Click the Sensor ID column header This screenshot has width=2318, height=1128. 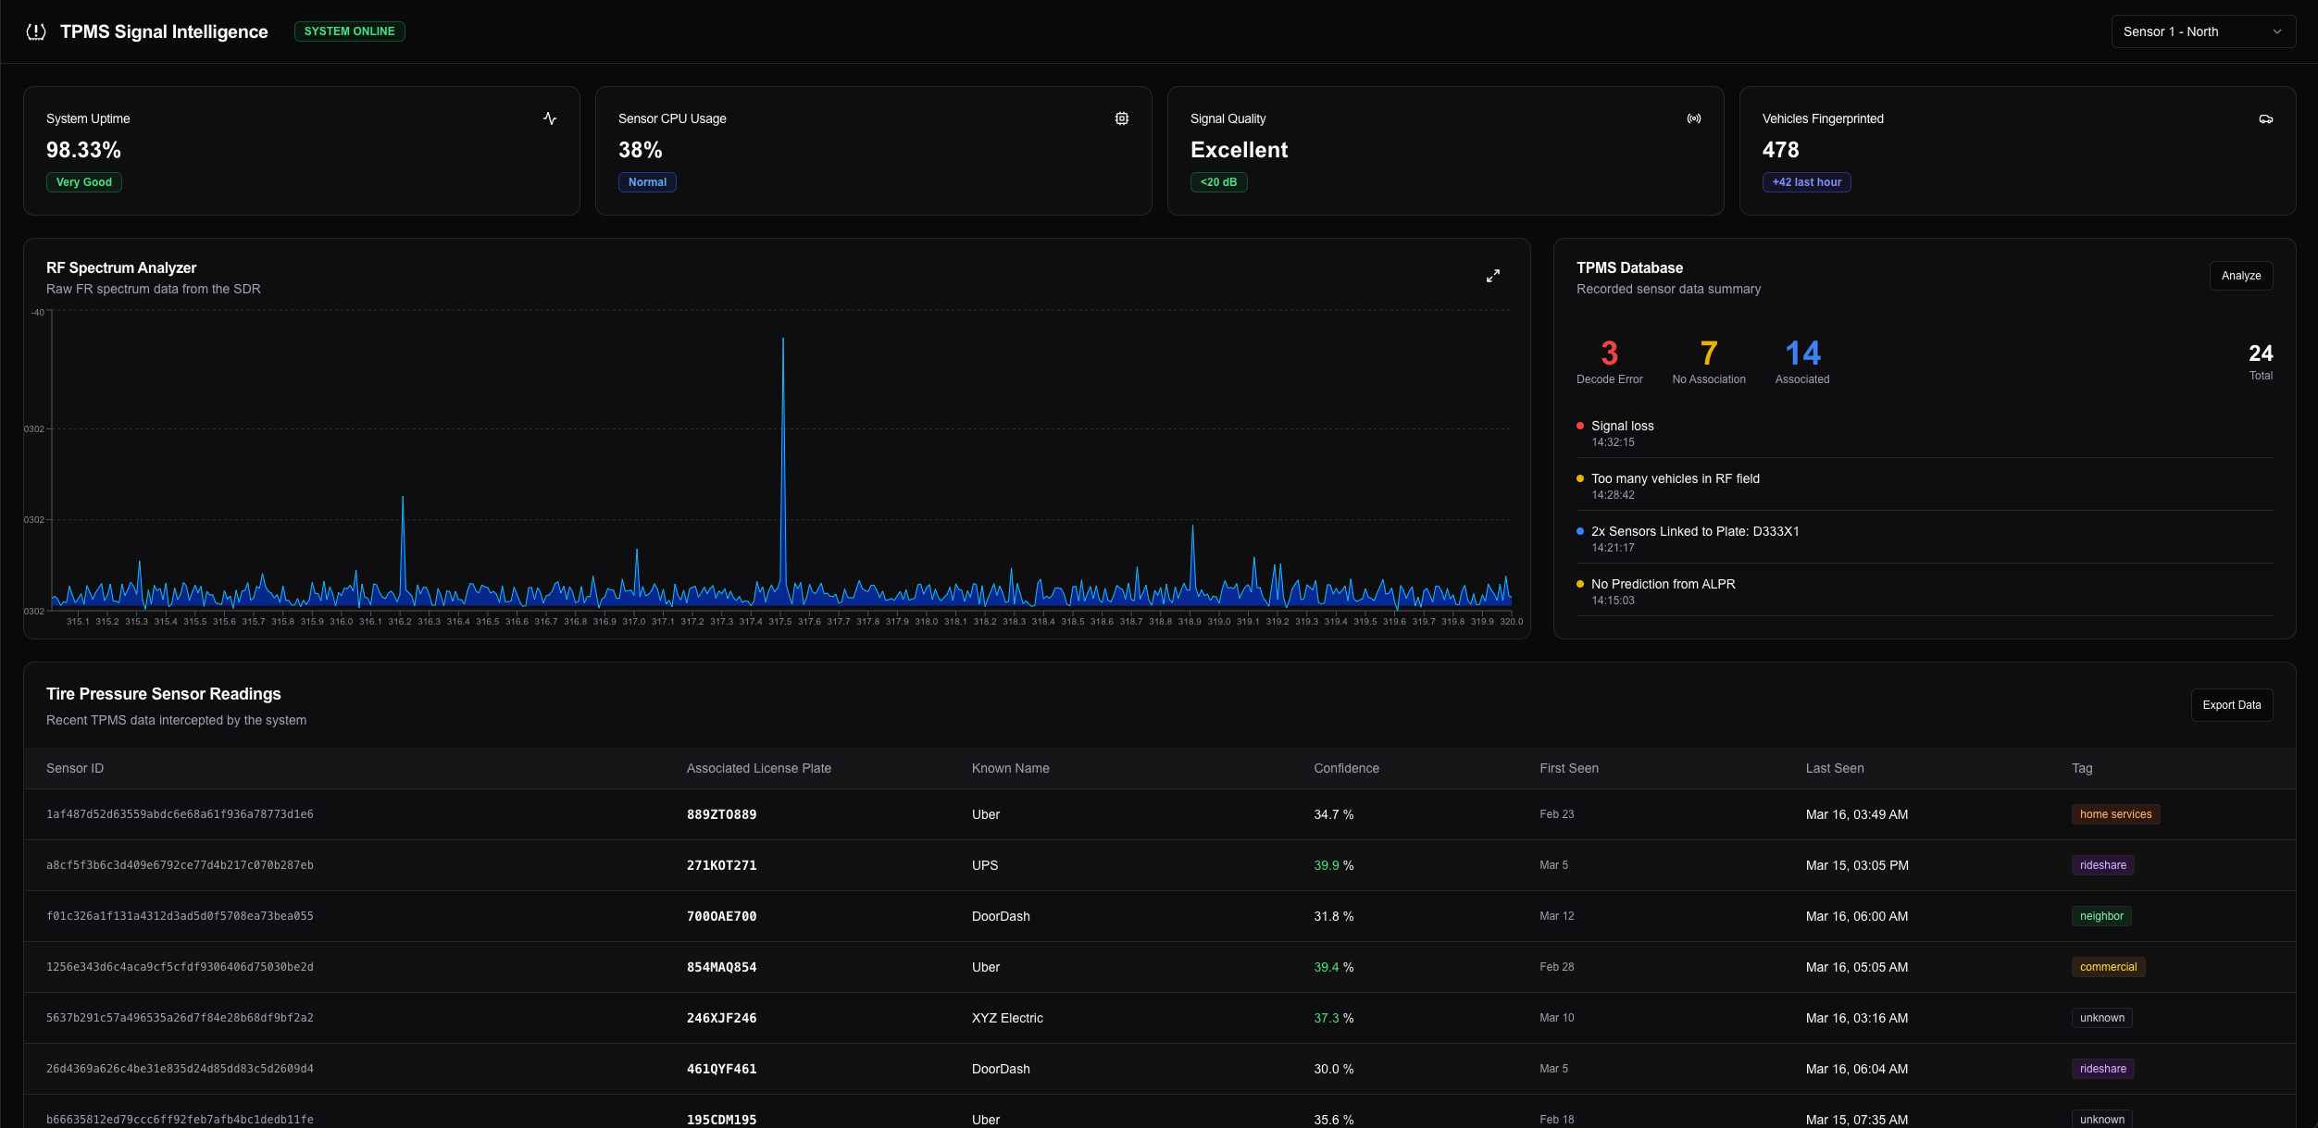pyautogui.click(x=75, y=768)
